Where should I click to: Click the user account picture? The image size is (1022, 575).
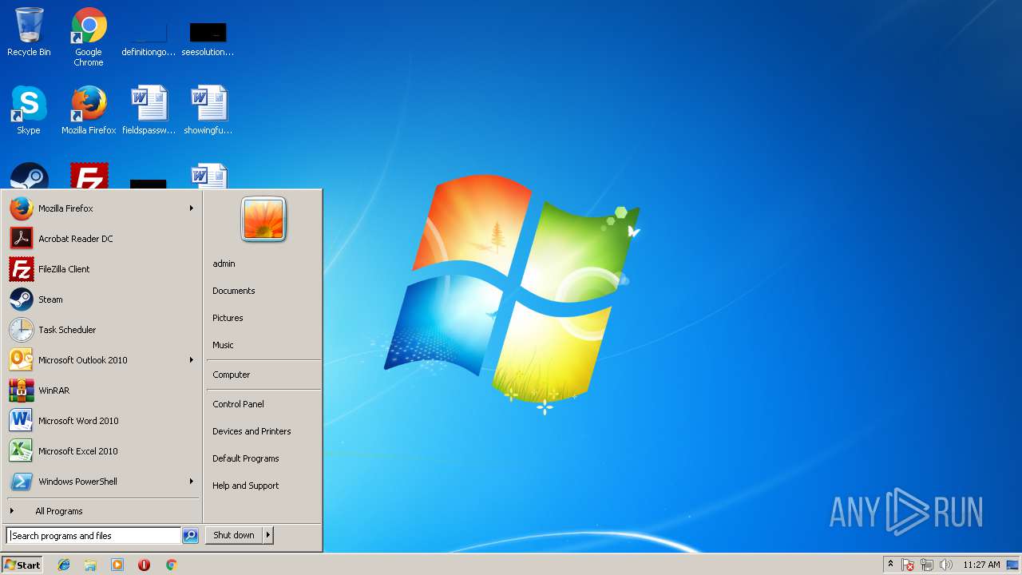(x=263, y=220)
